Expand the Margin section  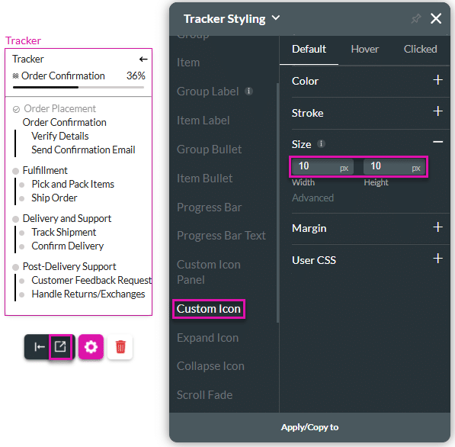pyautogui.click(x=438, y=227)
